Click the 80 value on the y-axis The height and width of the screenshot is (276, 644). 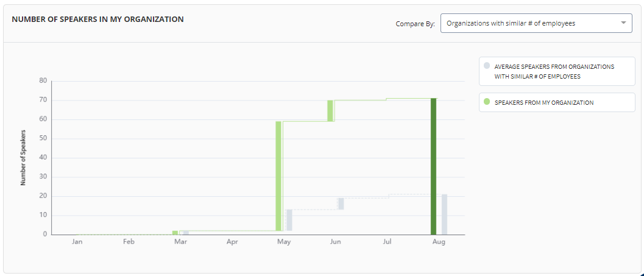click(x=43, y=80)
